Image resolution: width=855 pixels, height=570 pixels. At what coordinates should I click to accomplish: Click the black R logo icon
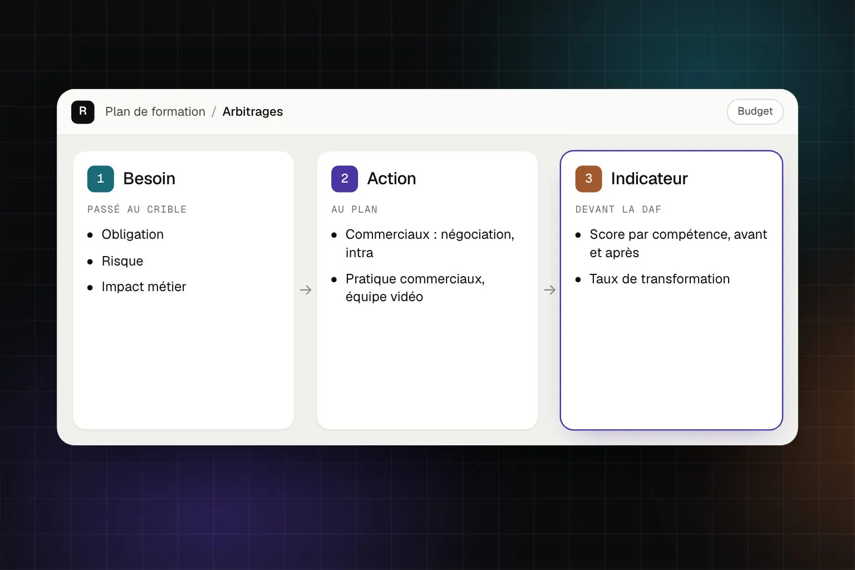point(83,112)
